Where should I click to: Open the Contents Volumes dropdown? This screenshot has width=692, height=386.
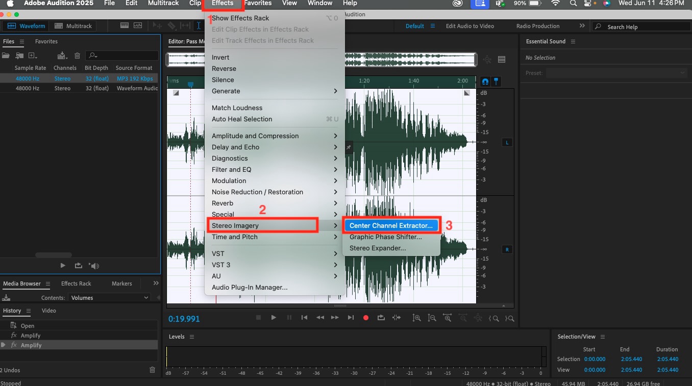[x=110, y=298]
